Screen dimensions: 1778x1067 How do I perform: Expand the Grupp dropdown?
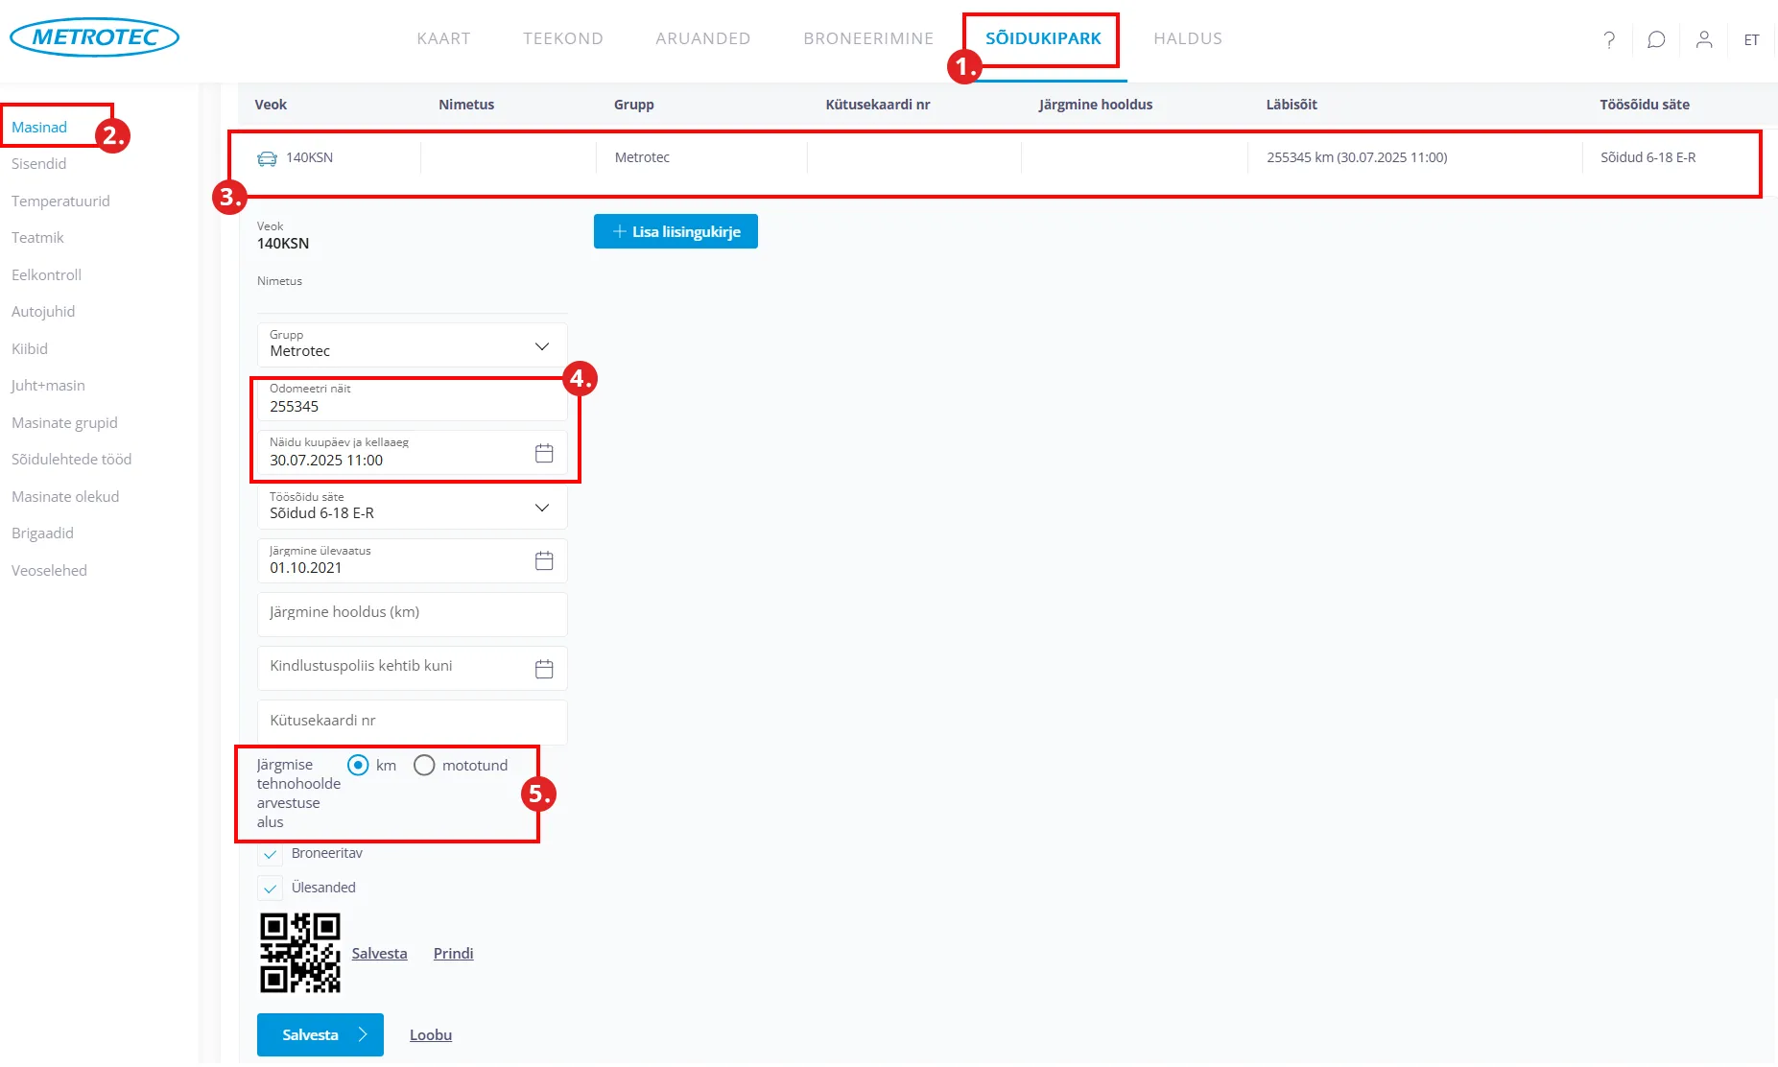point(542,346)
